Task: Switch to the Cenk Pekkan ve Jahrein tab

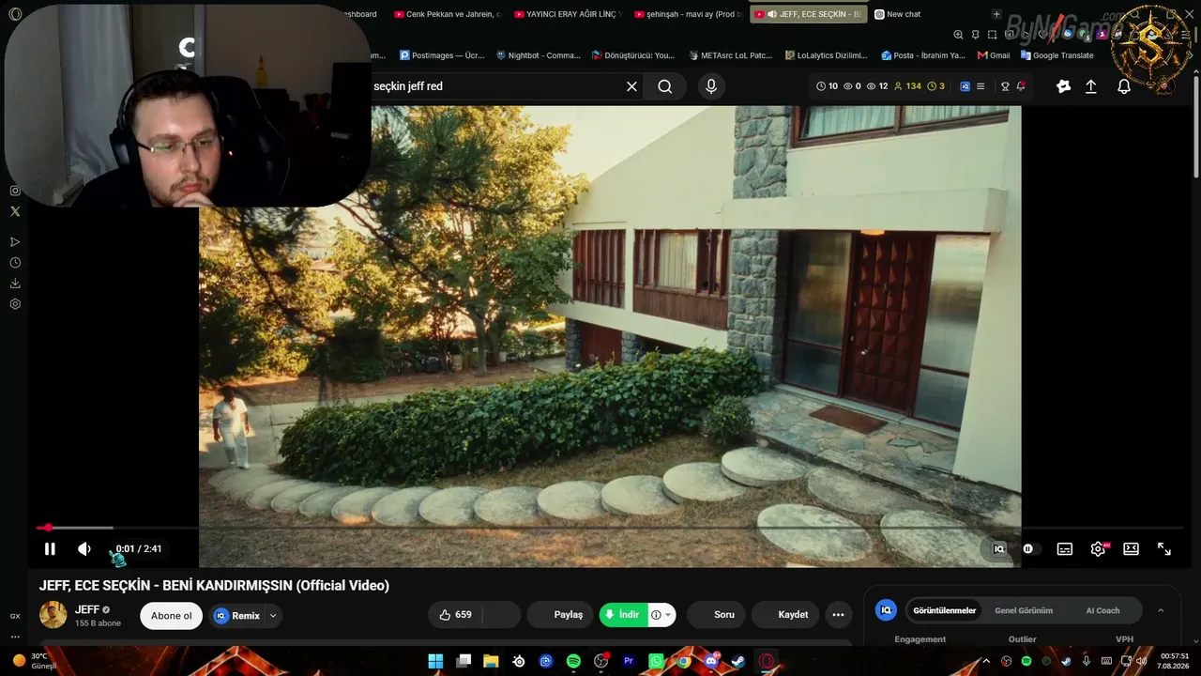Action: tap(447, 14)
